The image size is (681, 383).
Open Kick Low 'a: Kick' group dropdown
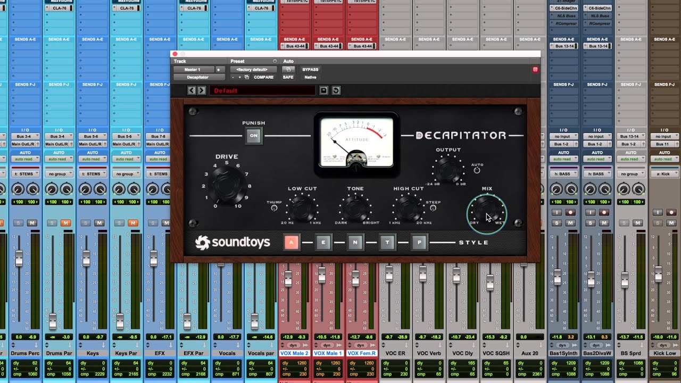coord(665,174)
